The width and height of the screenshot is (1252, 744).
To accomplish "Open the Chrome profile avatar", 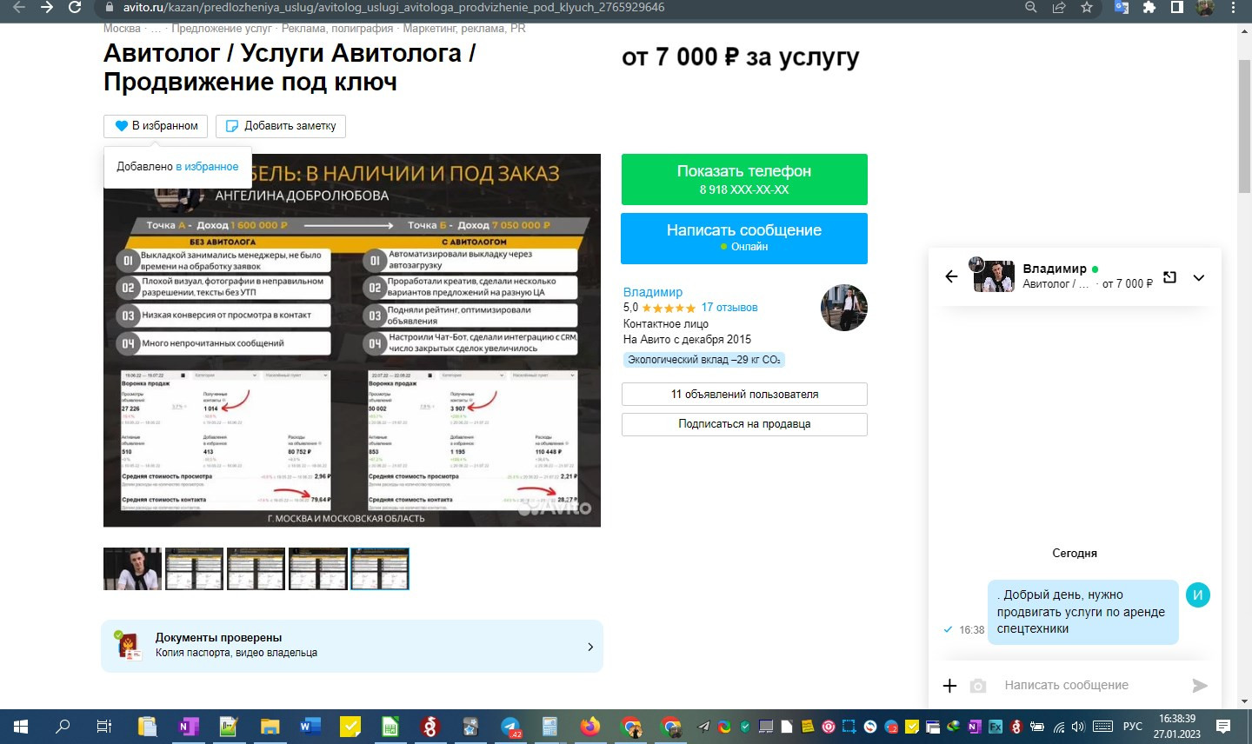I will click(1205, 8).
